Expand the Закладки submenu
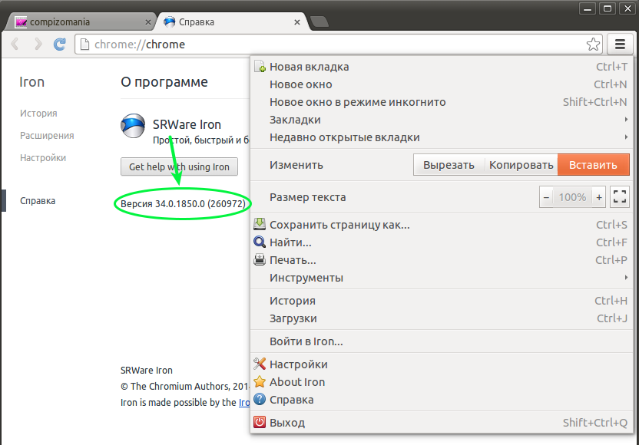Image resolution: width=639 pixels, height=445 pixels. pyautogui.click(x=442, y=120)
